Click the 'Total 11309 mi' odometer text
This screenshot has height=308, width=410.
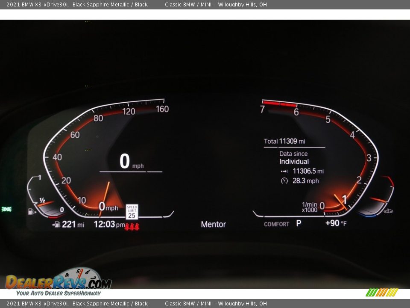tap(284, 142)
